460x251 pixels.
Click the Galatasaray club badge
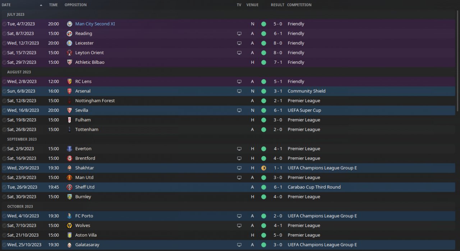[70, 245]
